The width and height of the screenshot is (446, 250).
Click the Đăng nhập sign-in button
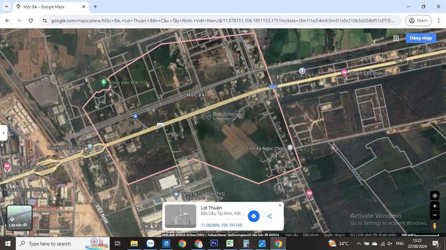pos(421,38)
